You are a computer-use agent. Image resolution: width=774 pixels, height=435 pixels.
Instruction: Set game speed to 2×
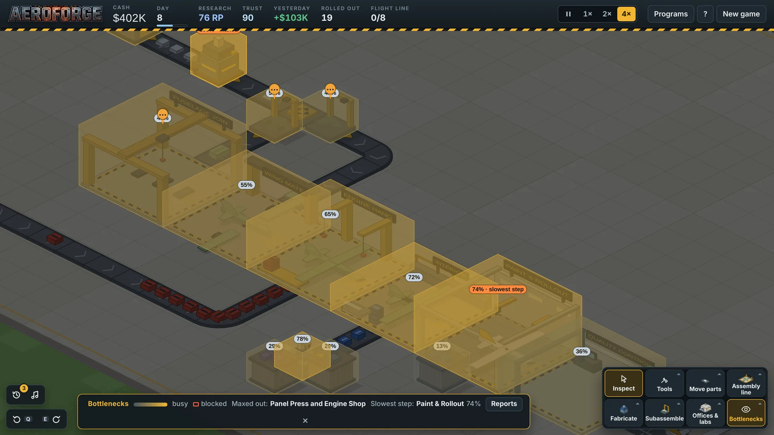[607, 14]
